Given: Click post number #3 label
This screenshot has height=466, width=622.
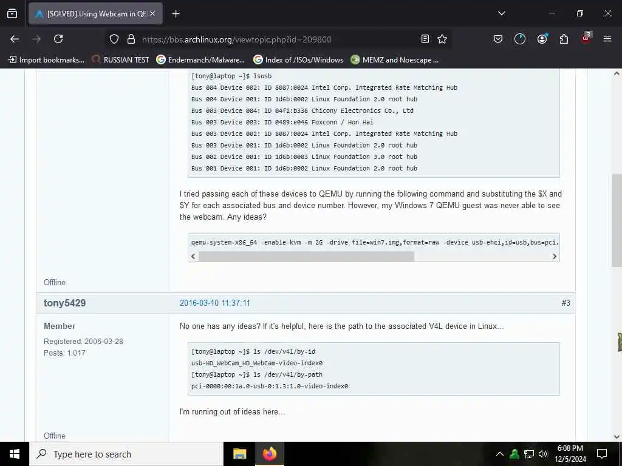Looking at the screenshot, I should pyautogui.click(x=566, y=303).
